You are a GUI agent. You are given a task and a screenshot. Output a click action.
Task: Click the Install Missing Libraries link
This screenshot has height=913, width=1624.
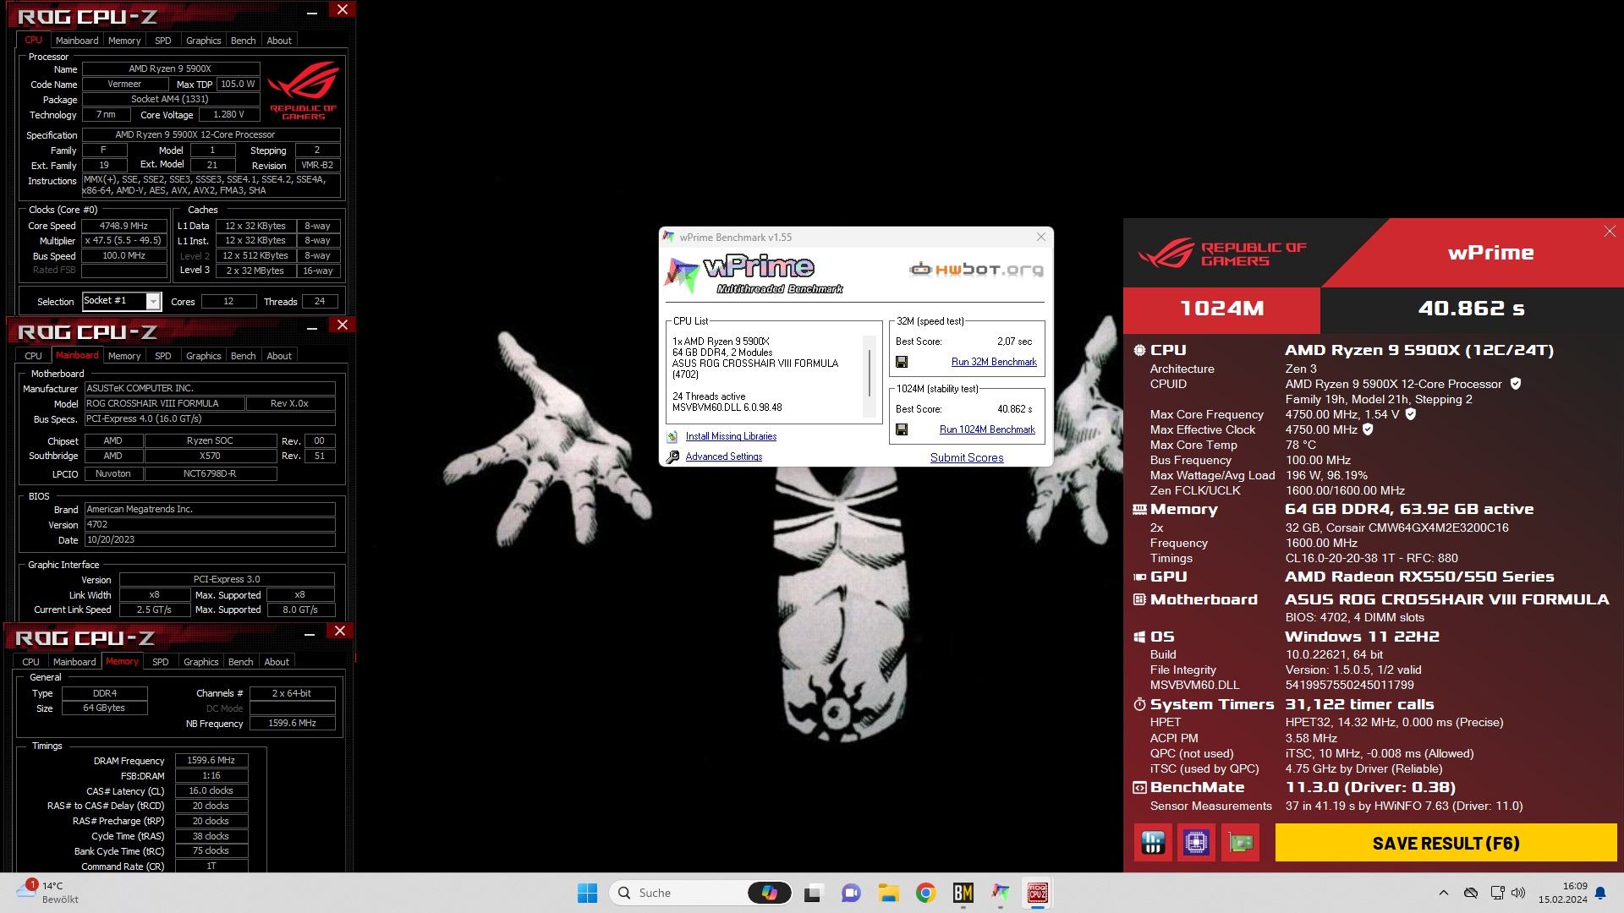(731, 436)
